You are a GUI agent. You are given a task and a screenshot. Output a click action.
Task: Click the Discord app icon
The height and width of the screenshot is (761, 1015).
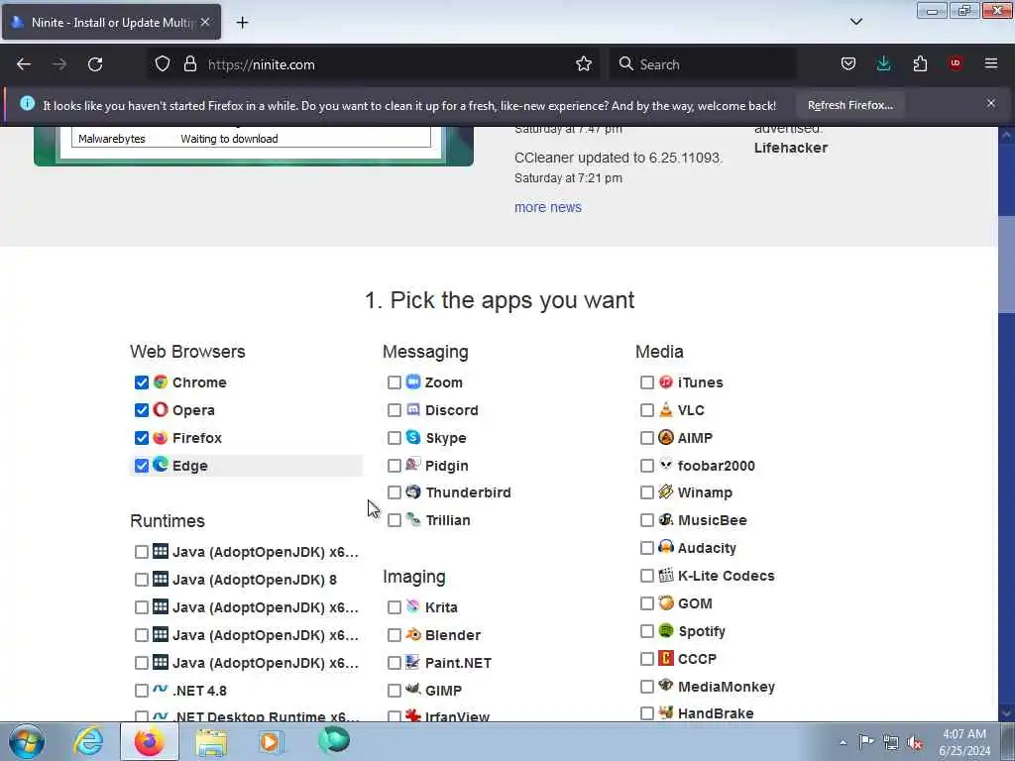pos(413,409)
